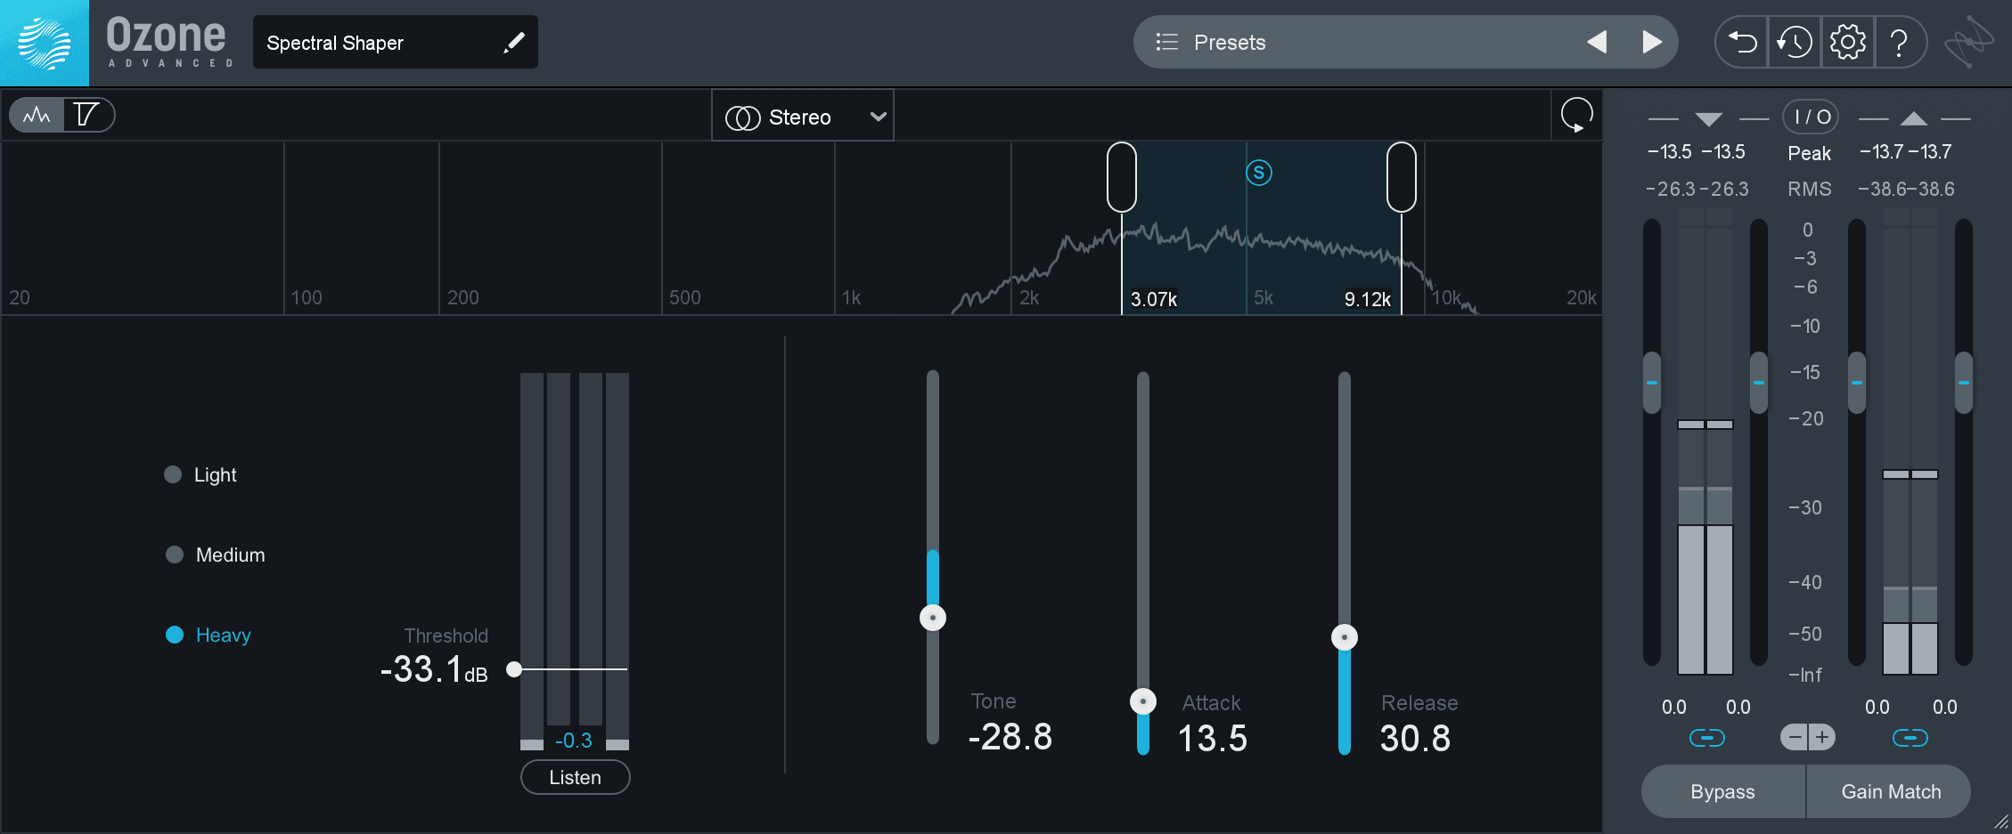
Task: Click the Attack slider handle
Action: point(1143,701)
